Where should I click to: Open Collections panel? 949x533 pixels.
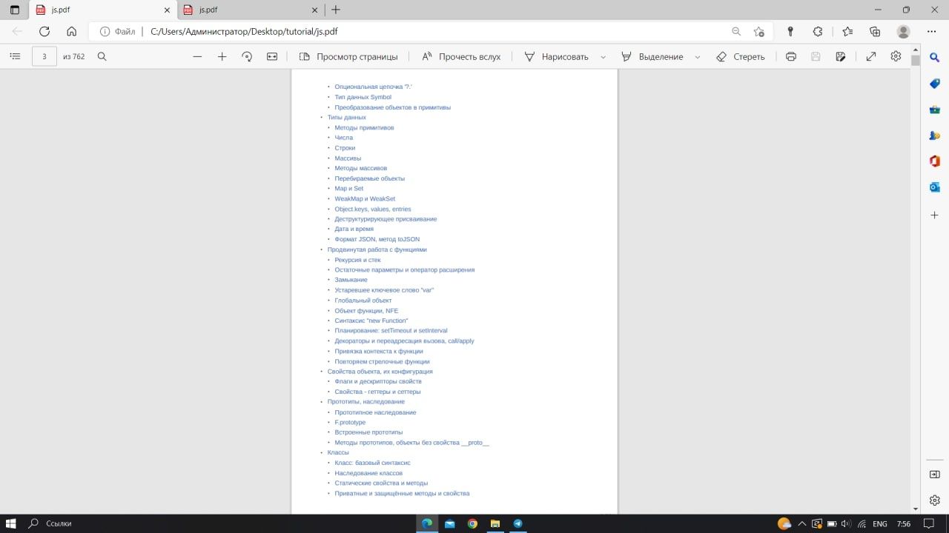click(875, 31)
